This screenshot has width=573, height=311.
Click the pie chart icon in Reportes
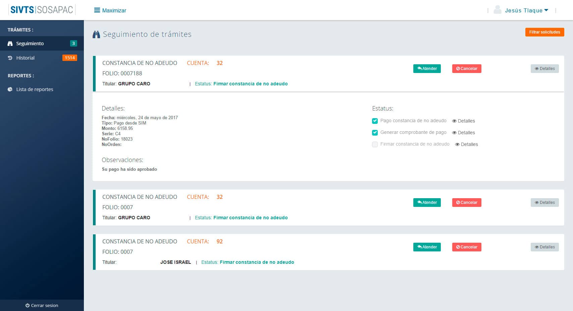[10, 89]
